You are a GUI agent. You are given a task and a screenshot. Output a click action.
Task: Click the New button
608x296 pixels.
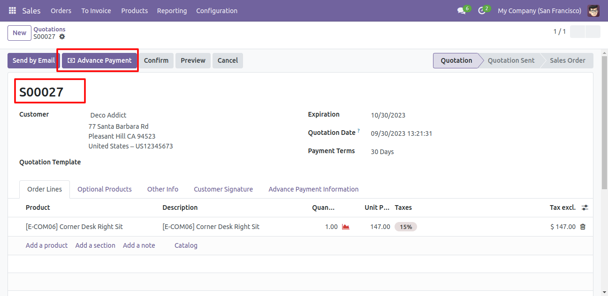(20, 33)
